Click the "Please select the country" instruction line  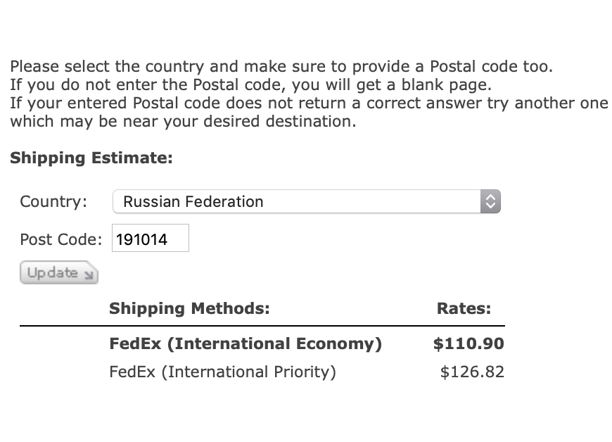click(281, 67)
